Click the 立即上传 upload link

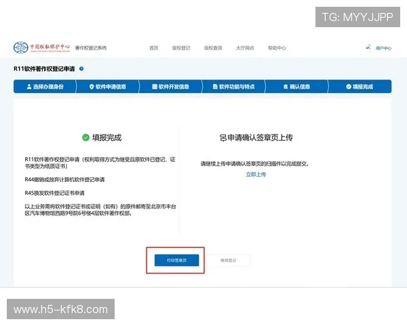click(x=256, y=175)
